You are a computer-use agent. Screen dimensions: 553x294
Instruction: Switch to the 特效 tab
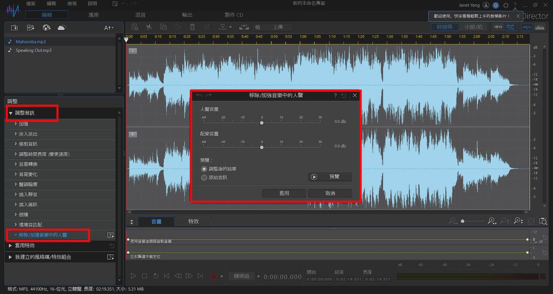coord(194,221)
